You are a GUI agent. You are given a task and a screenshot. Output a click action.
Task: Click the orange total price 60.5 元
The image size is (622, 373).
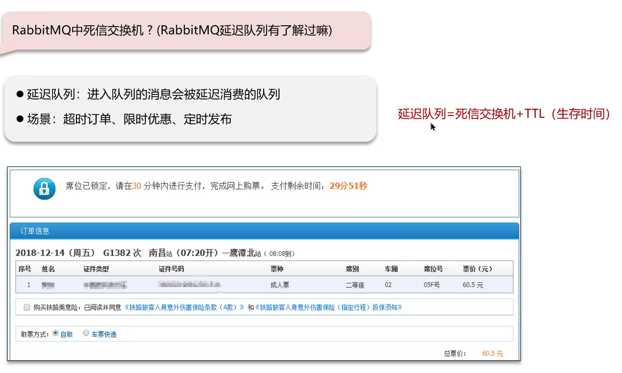coord(493,353)
